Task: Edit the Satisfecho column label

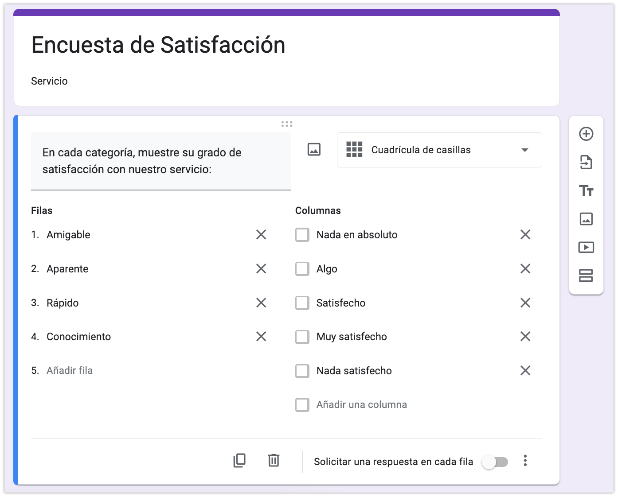Action: [341, 303]
